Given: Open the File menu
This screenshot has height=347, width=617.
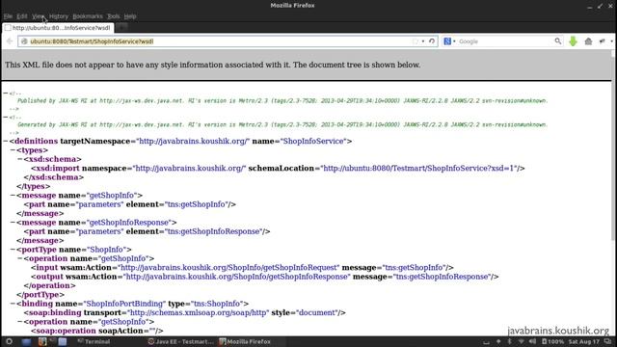Looking at the screenshot, I should [x=8, y=16].
